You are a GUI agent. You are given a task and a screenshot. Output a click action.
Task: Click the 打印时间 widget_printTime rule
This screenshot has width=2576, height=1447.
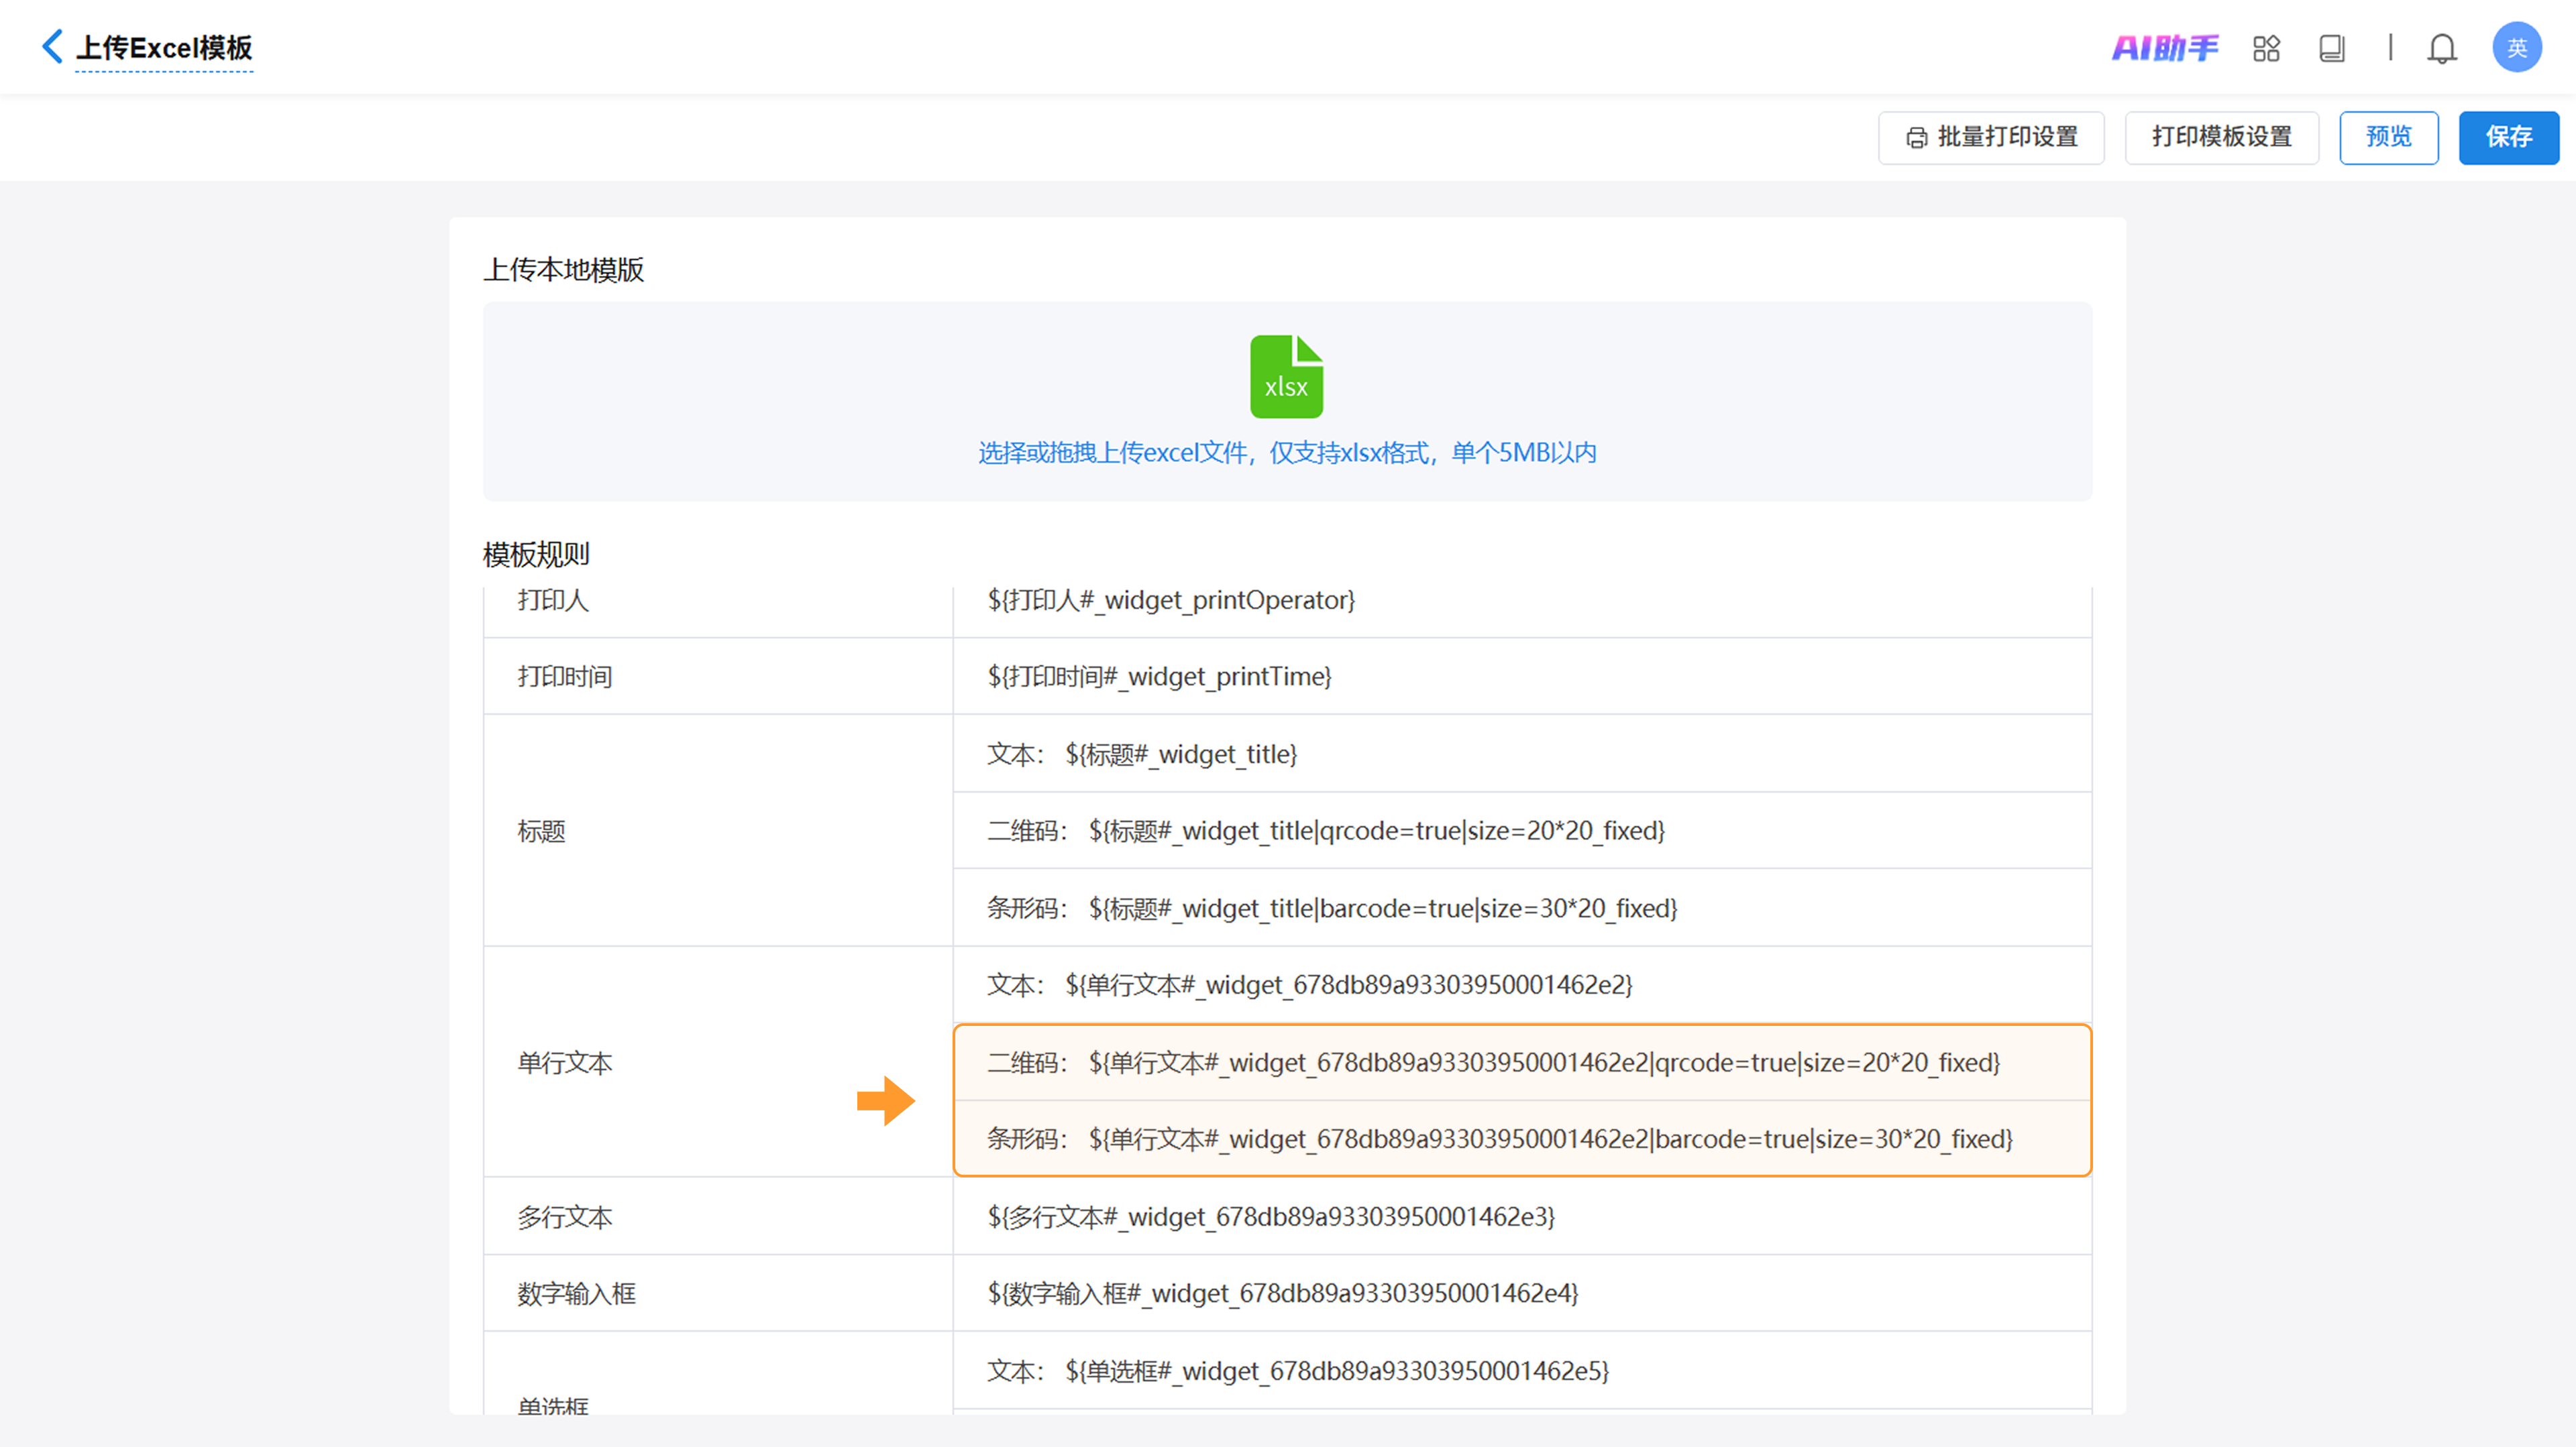[x=1158, y=677]
